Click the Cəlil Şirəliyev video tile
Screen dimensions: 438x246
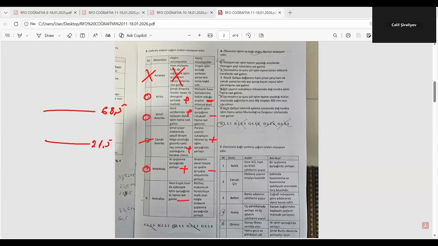(x=405, y=25)
